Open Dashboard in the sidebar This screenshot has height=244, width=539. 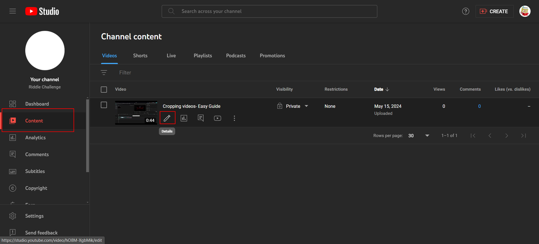point(37,104)
